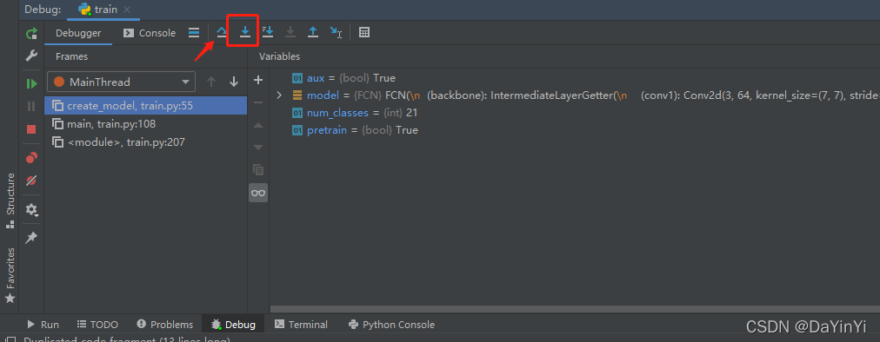This screenshot has height=342, width=880.
Task: Open the Problems tool window
Action: (x=165, y=325)
